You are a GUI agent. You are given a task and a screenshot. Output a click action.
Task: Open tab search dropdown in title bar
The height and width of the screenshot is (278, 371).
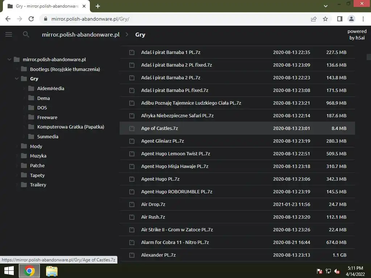(326, 6)
